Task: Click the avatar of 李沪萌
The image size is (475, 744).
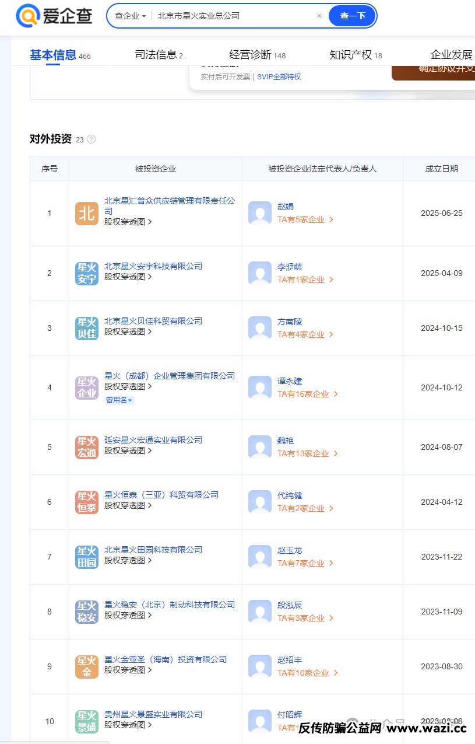Action: (x=260, y=273)
